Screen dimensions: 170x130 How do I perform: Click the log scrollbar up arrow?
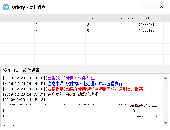[x=165, y=78]
